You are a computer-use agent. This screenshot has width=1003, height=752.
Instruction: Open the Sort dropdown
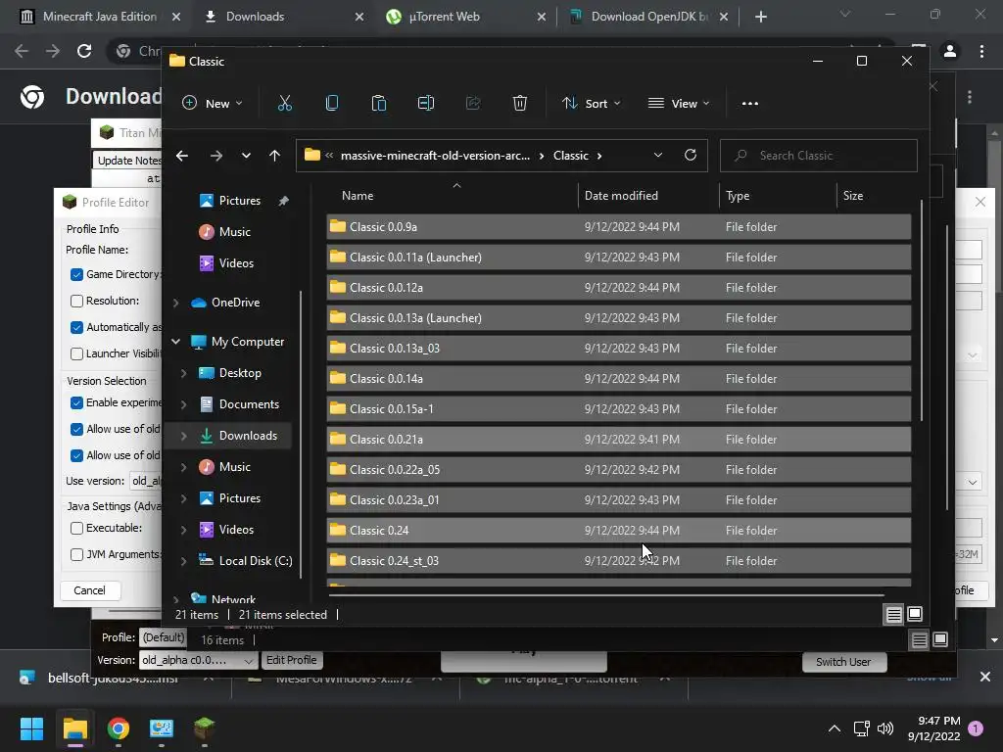[591, 103]
